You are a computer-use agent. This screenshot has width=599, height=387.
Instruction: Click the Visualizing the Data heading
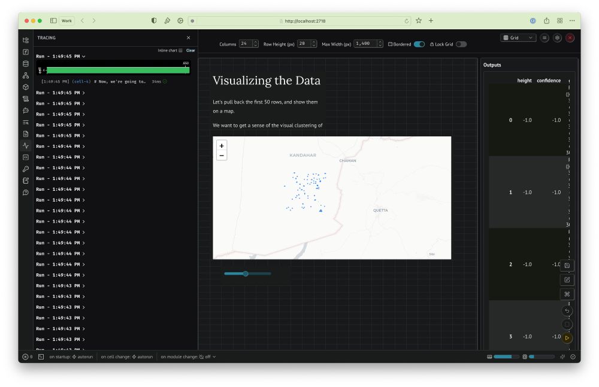pyautogui.click(x=267, y=81)
